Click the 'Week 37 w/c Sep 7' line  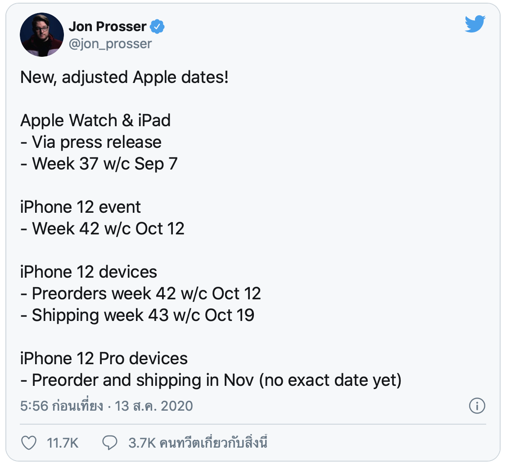(99, 164)
